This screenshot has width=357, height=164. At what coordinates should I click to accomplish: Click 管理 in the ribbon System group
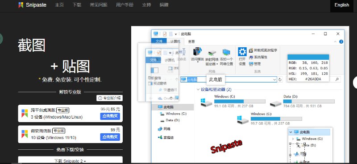pos(255,64)
